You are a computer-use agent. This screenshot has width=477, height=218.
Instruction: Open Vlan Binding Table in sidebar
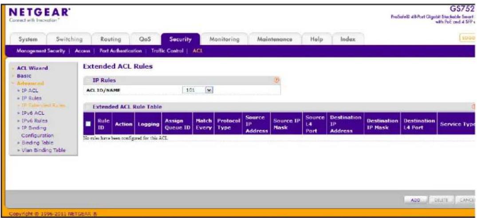click(43, 150)
